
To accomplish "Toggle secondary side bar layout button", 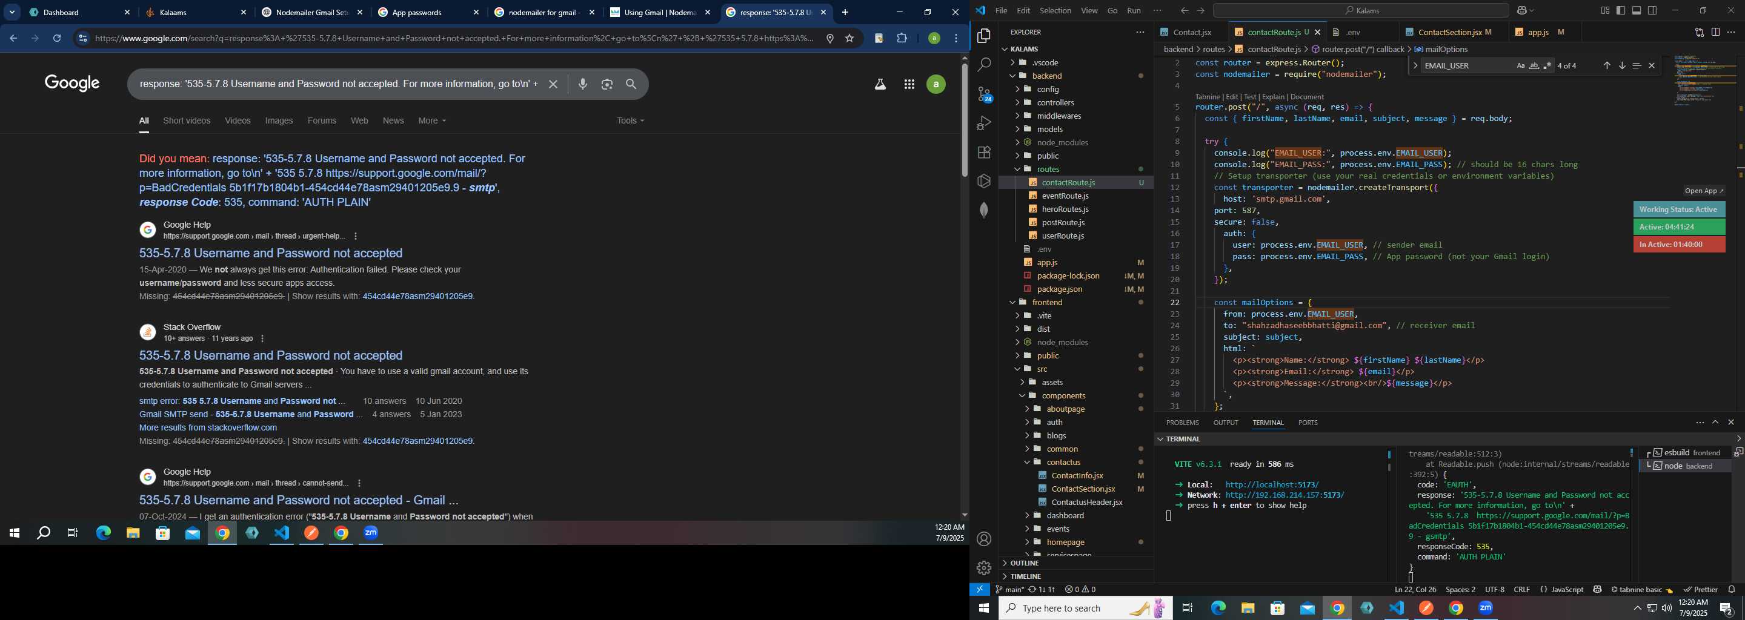I will coord(1653,11).
